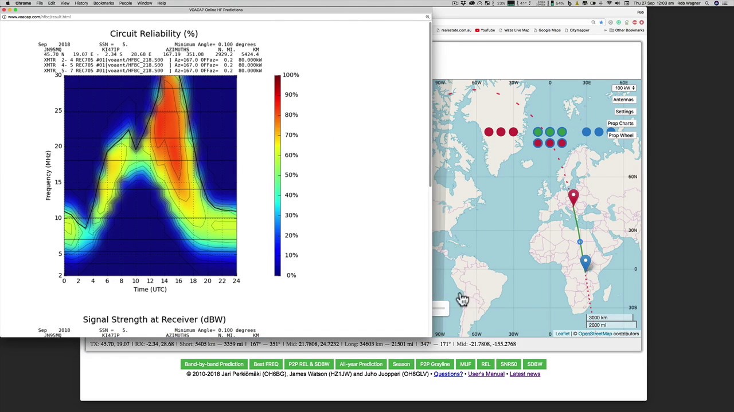Click the red transmitter pin on map
This screenshot has height=412, width=734.
pyautogui.click(x=573, y=197)
